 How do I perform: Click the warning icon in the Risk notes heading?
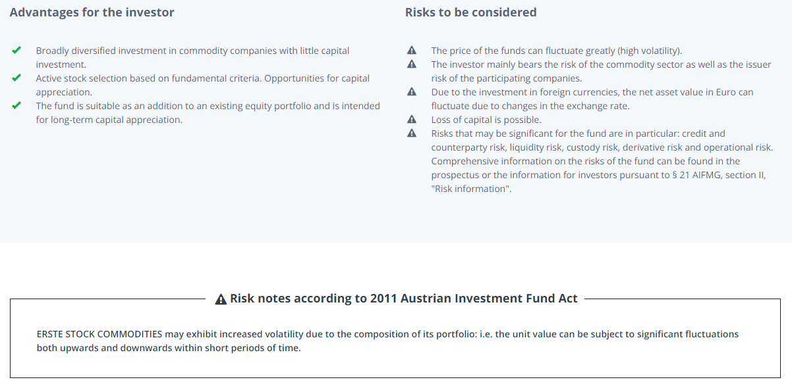click(x=221, y=299)
